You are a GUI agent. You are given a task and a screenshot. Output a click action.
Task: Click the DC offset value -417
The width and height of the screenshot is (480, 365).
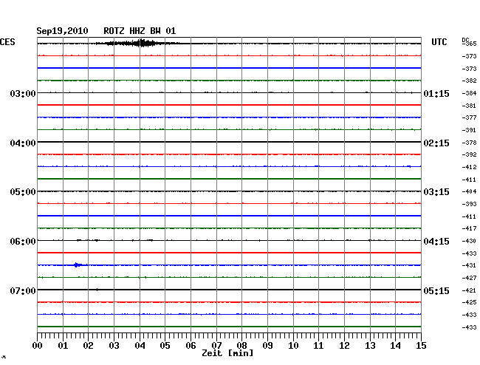coord(469,228)
